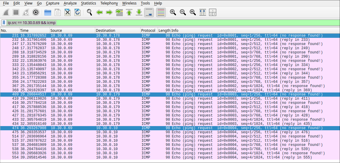This screenshot has width=340, height=163.
Task: Sort by the Time column header
Action: coord(35,31)
